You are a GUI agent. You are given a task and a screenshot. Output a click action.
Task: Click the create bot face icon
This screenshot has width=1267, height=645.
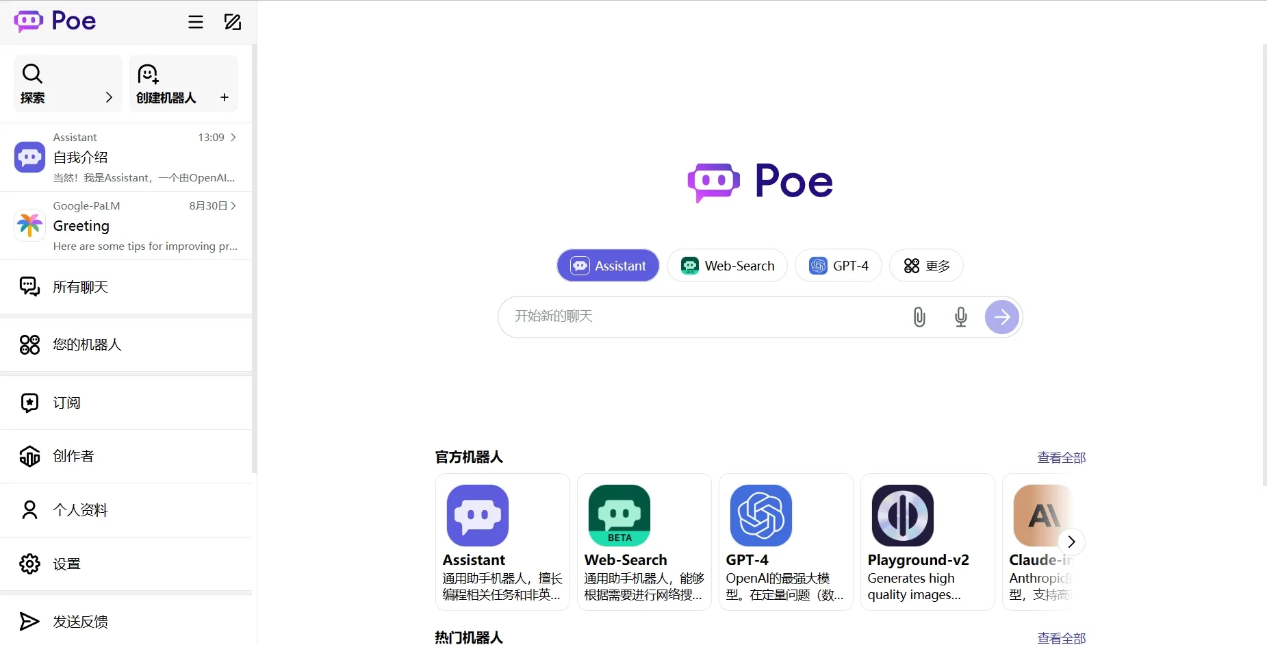point(148,73)
